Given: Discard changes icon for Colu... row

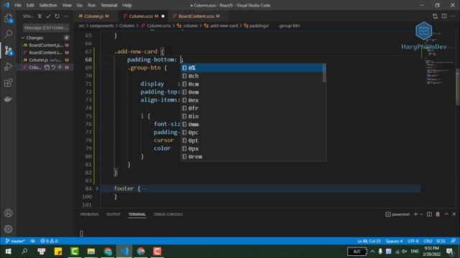Looking at the screenshot, I should point(53,67).
